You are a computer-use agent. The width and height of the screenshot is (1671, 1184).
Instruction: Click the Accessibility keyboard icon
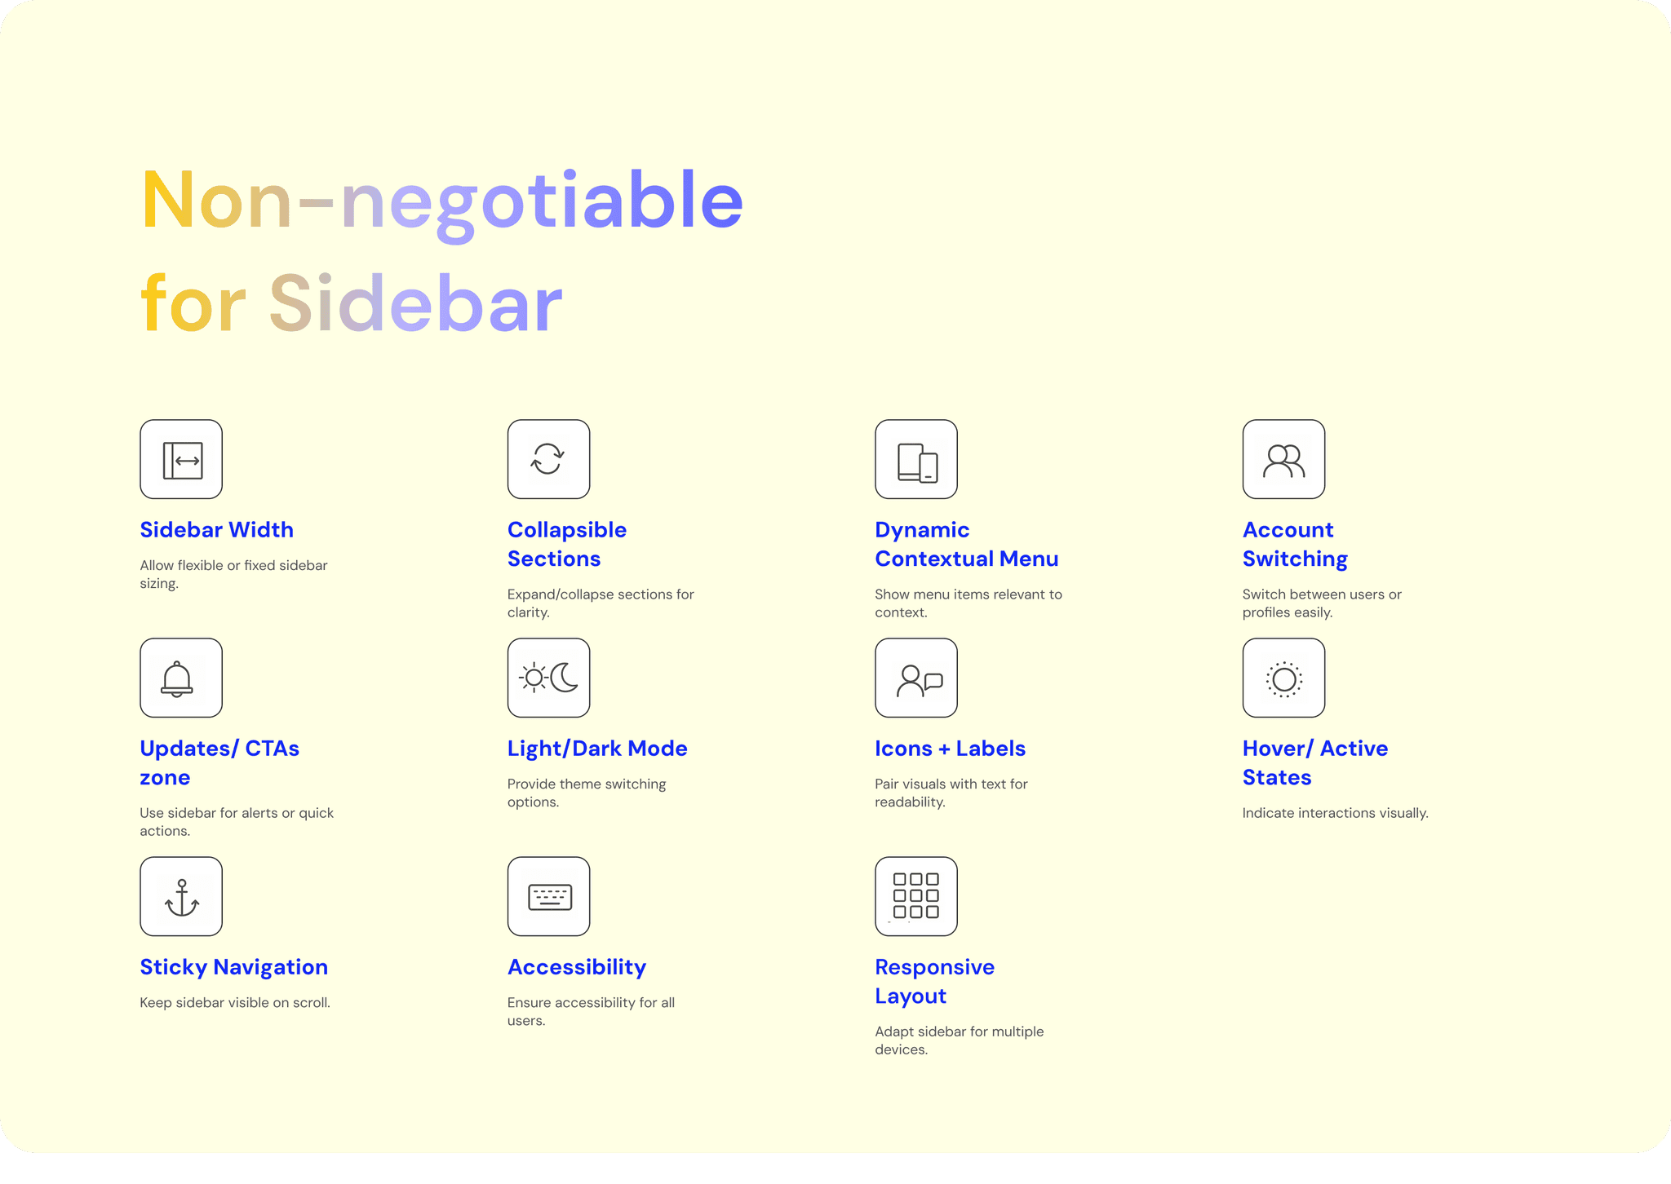click(548, 897)
